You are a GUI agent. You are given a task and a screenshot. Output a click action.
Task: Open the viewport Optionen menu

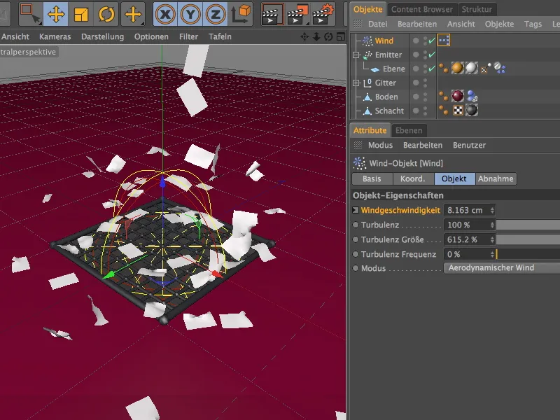click(151, 36)
